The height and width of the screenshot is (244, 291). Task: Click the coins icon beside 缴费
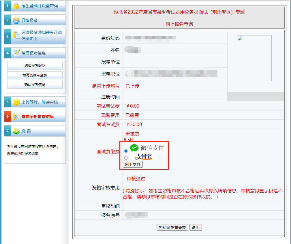click(16, 131)
